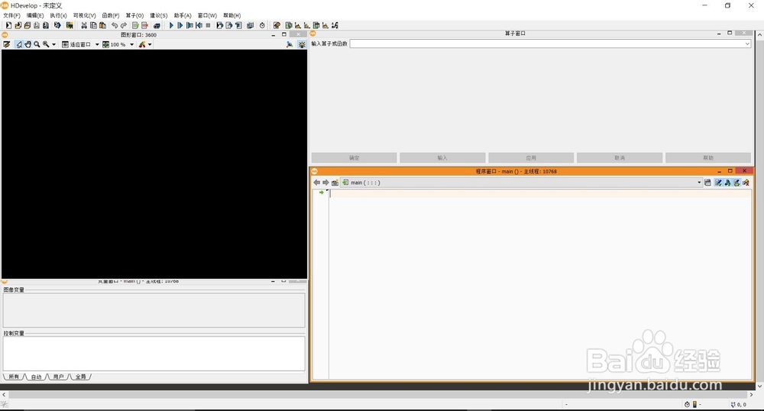Switch to the 全局 variable tab
Image resolution: width=764 pixels, height=411 pixels.
(x=81, y=377)
